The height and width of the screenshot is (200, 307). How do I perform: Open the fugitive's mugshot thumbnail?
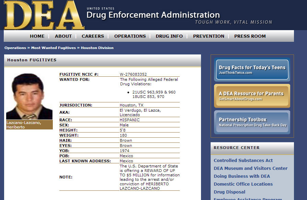tap(29, 96)
